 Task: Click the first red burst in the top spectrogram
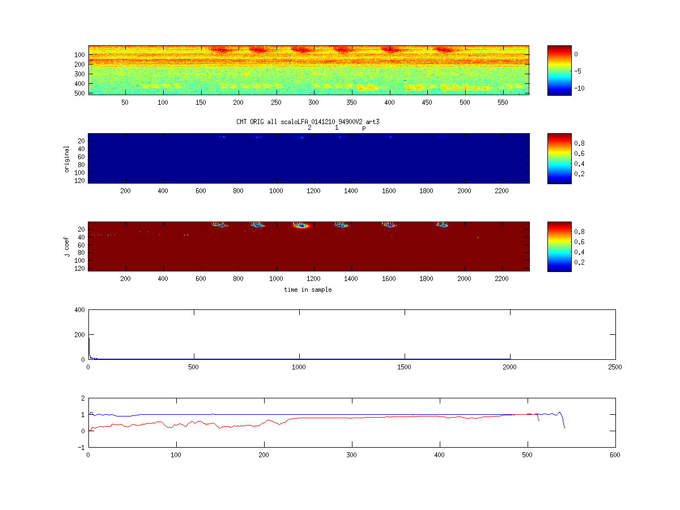coord(219,50)
